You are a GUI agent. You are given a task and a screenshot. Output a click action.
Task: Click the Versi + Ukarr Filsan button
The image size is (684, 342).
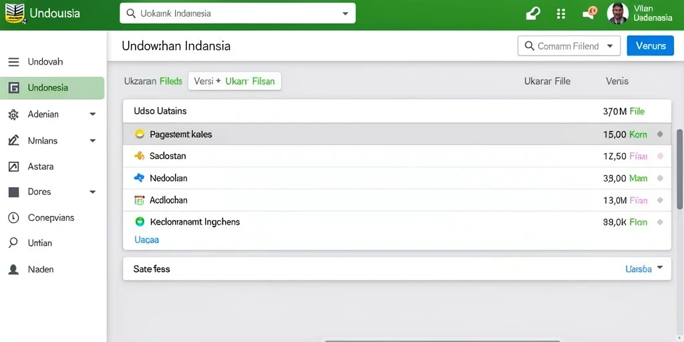[x=234, y=81]
